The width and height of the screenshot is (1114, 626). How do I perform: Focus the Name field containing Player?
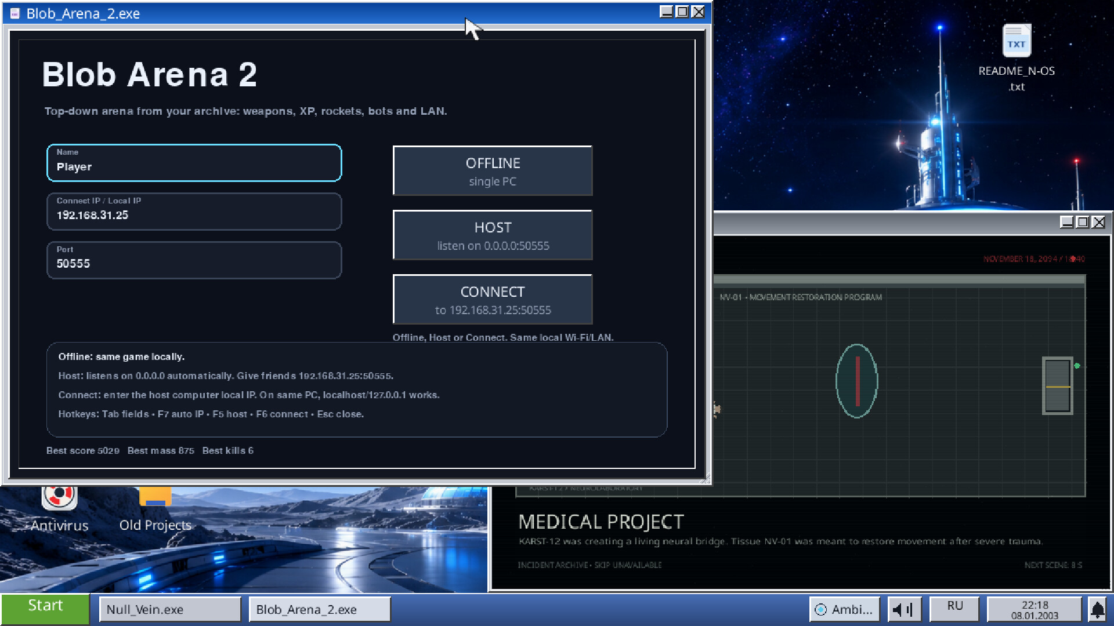[x=194, y=163]
